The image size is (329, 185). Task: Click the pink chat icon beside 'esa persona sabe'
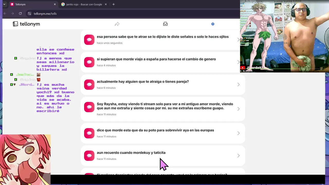[89, 40]
